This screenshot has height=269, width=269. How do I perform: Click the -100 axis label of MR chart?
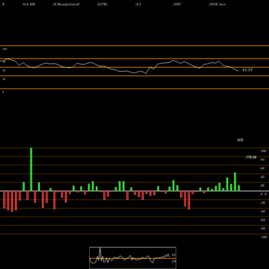[x=264, y=237]
